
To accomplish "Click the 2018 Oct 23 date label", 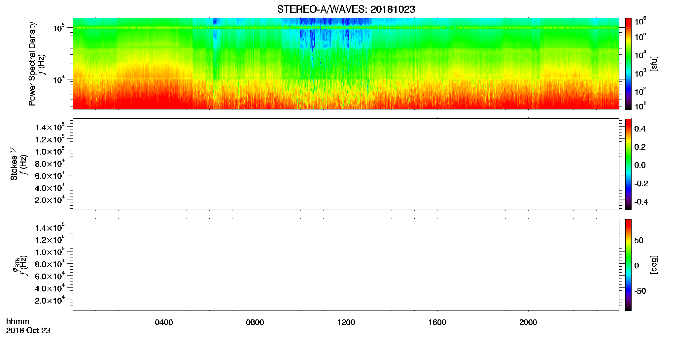I will pos(28,331).
